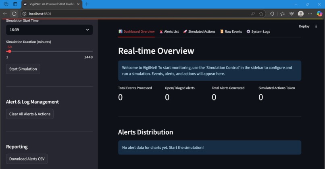Viewport: 325px width, 169px height.
Task: Click the Alert & Log Management heading
Action: click(32, 102)
